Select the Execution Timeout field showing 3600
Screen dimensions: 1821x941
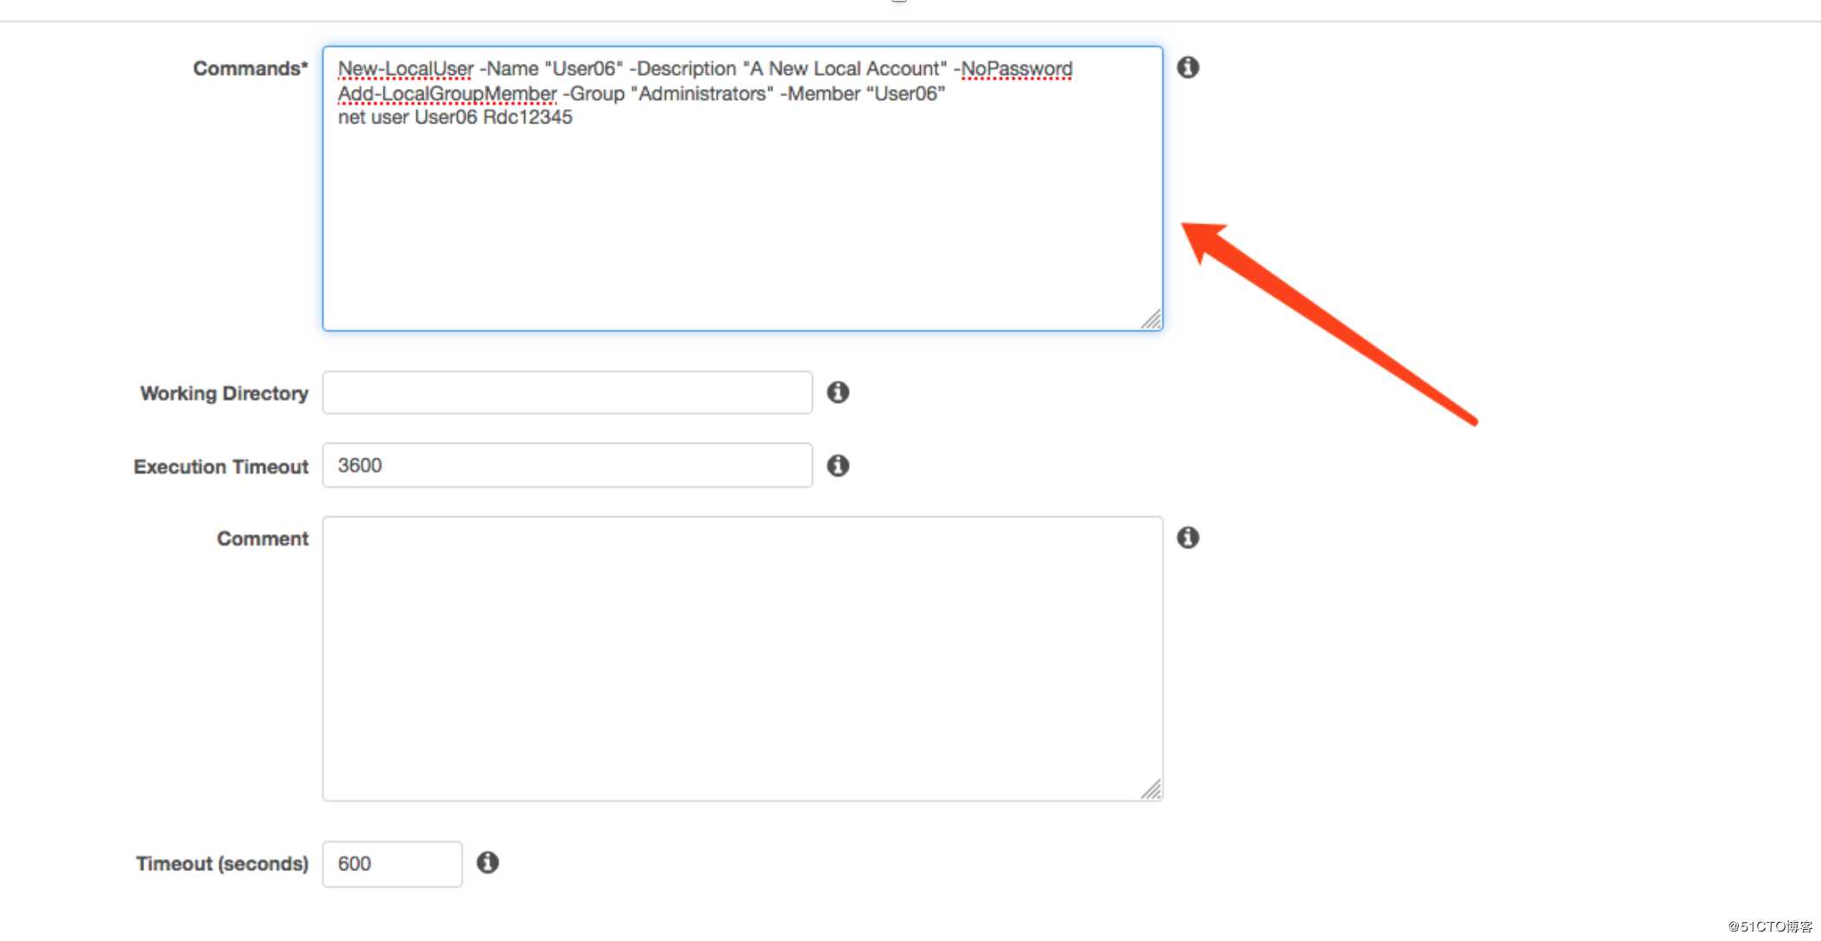(568, 465)
